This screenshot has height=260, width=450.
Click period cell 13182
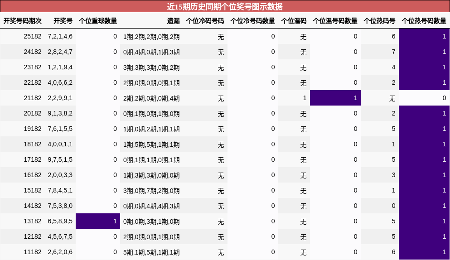click(x=33, y=221)
